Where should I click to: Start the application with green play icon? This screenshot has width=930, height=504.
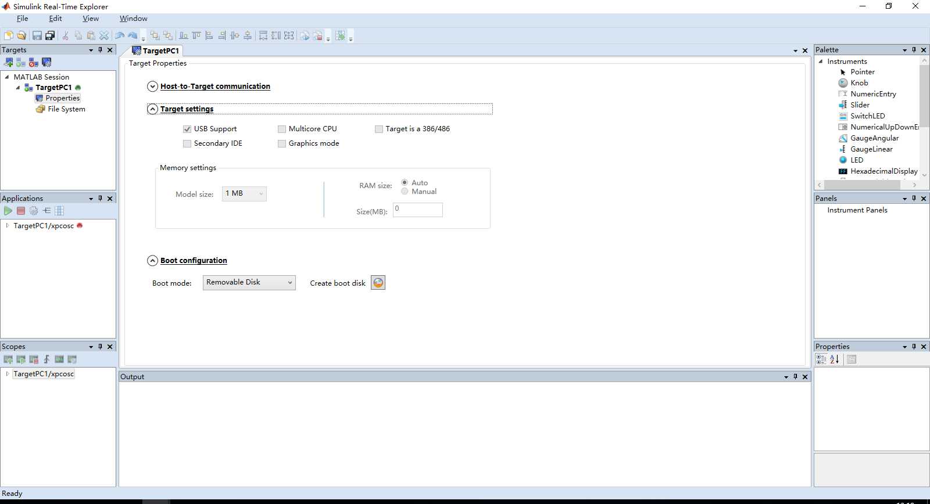pyautogui.click(x=8, y=211)
